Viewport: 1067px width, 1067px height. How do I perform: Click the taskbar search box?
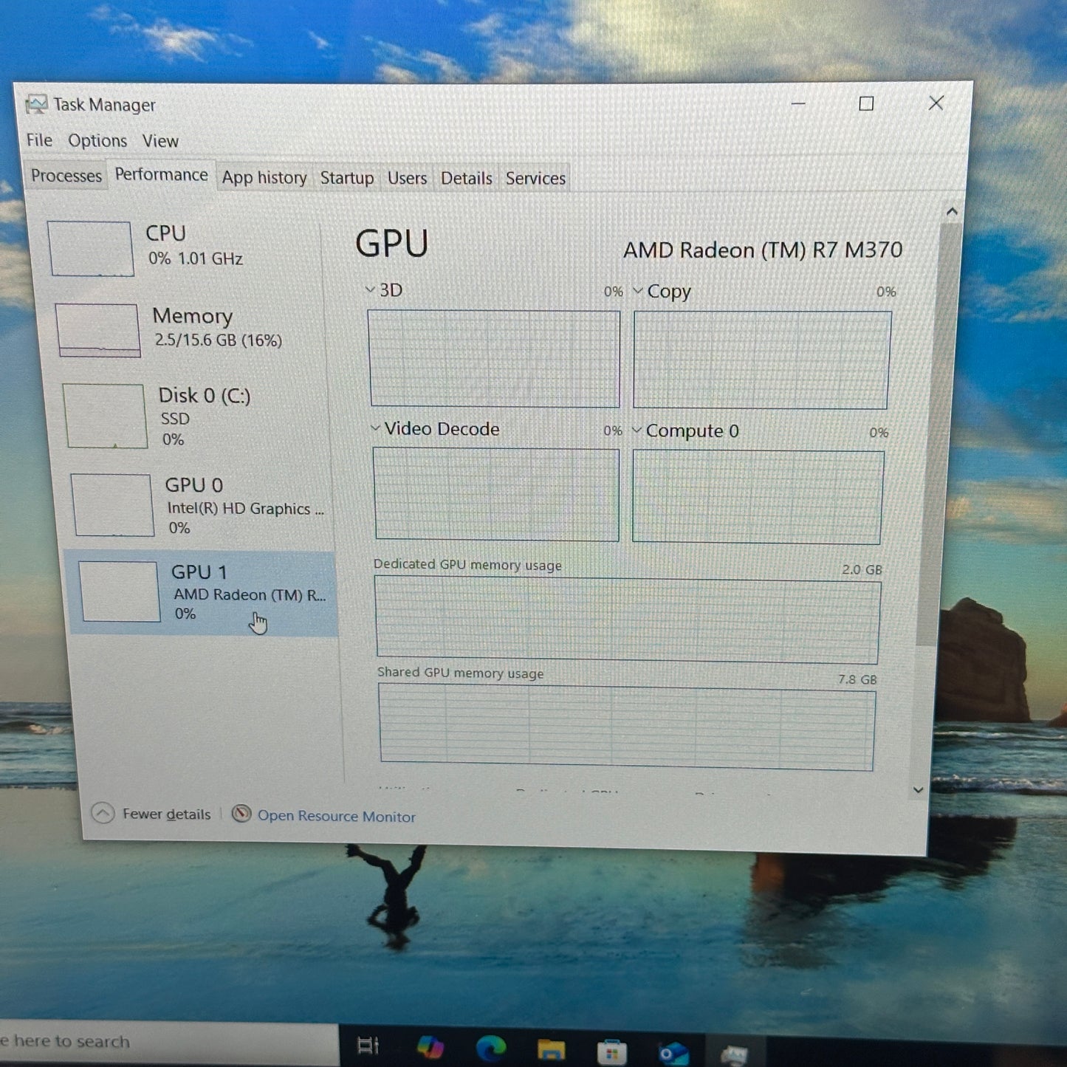click(168, 1041)
